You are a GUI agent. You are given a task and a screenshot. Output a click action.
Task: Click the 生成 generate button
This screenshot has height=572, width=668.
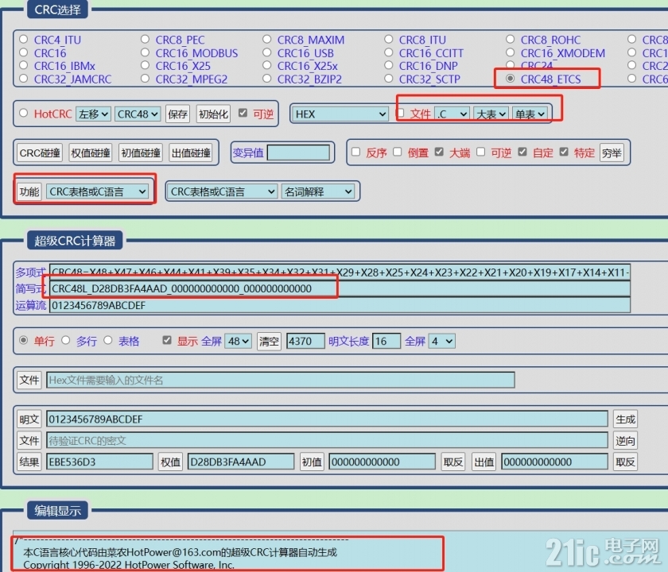click(625, 419)
